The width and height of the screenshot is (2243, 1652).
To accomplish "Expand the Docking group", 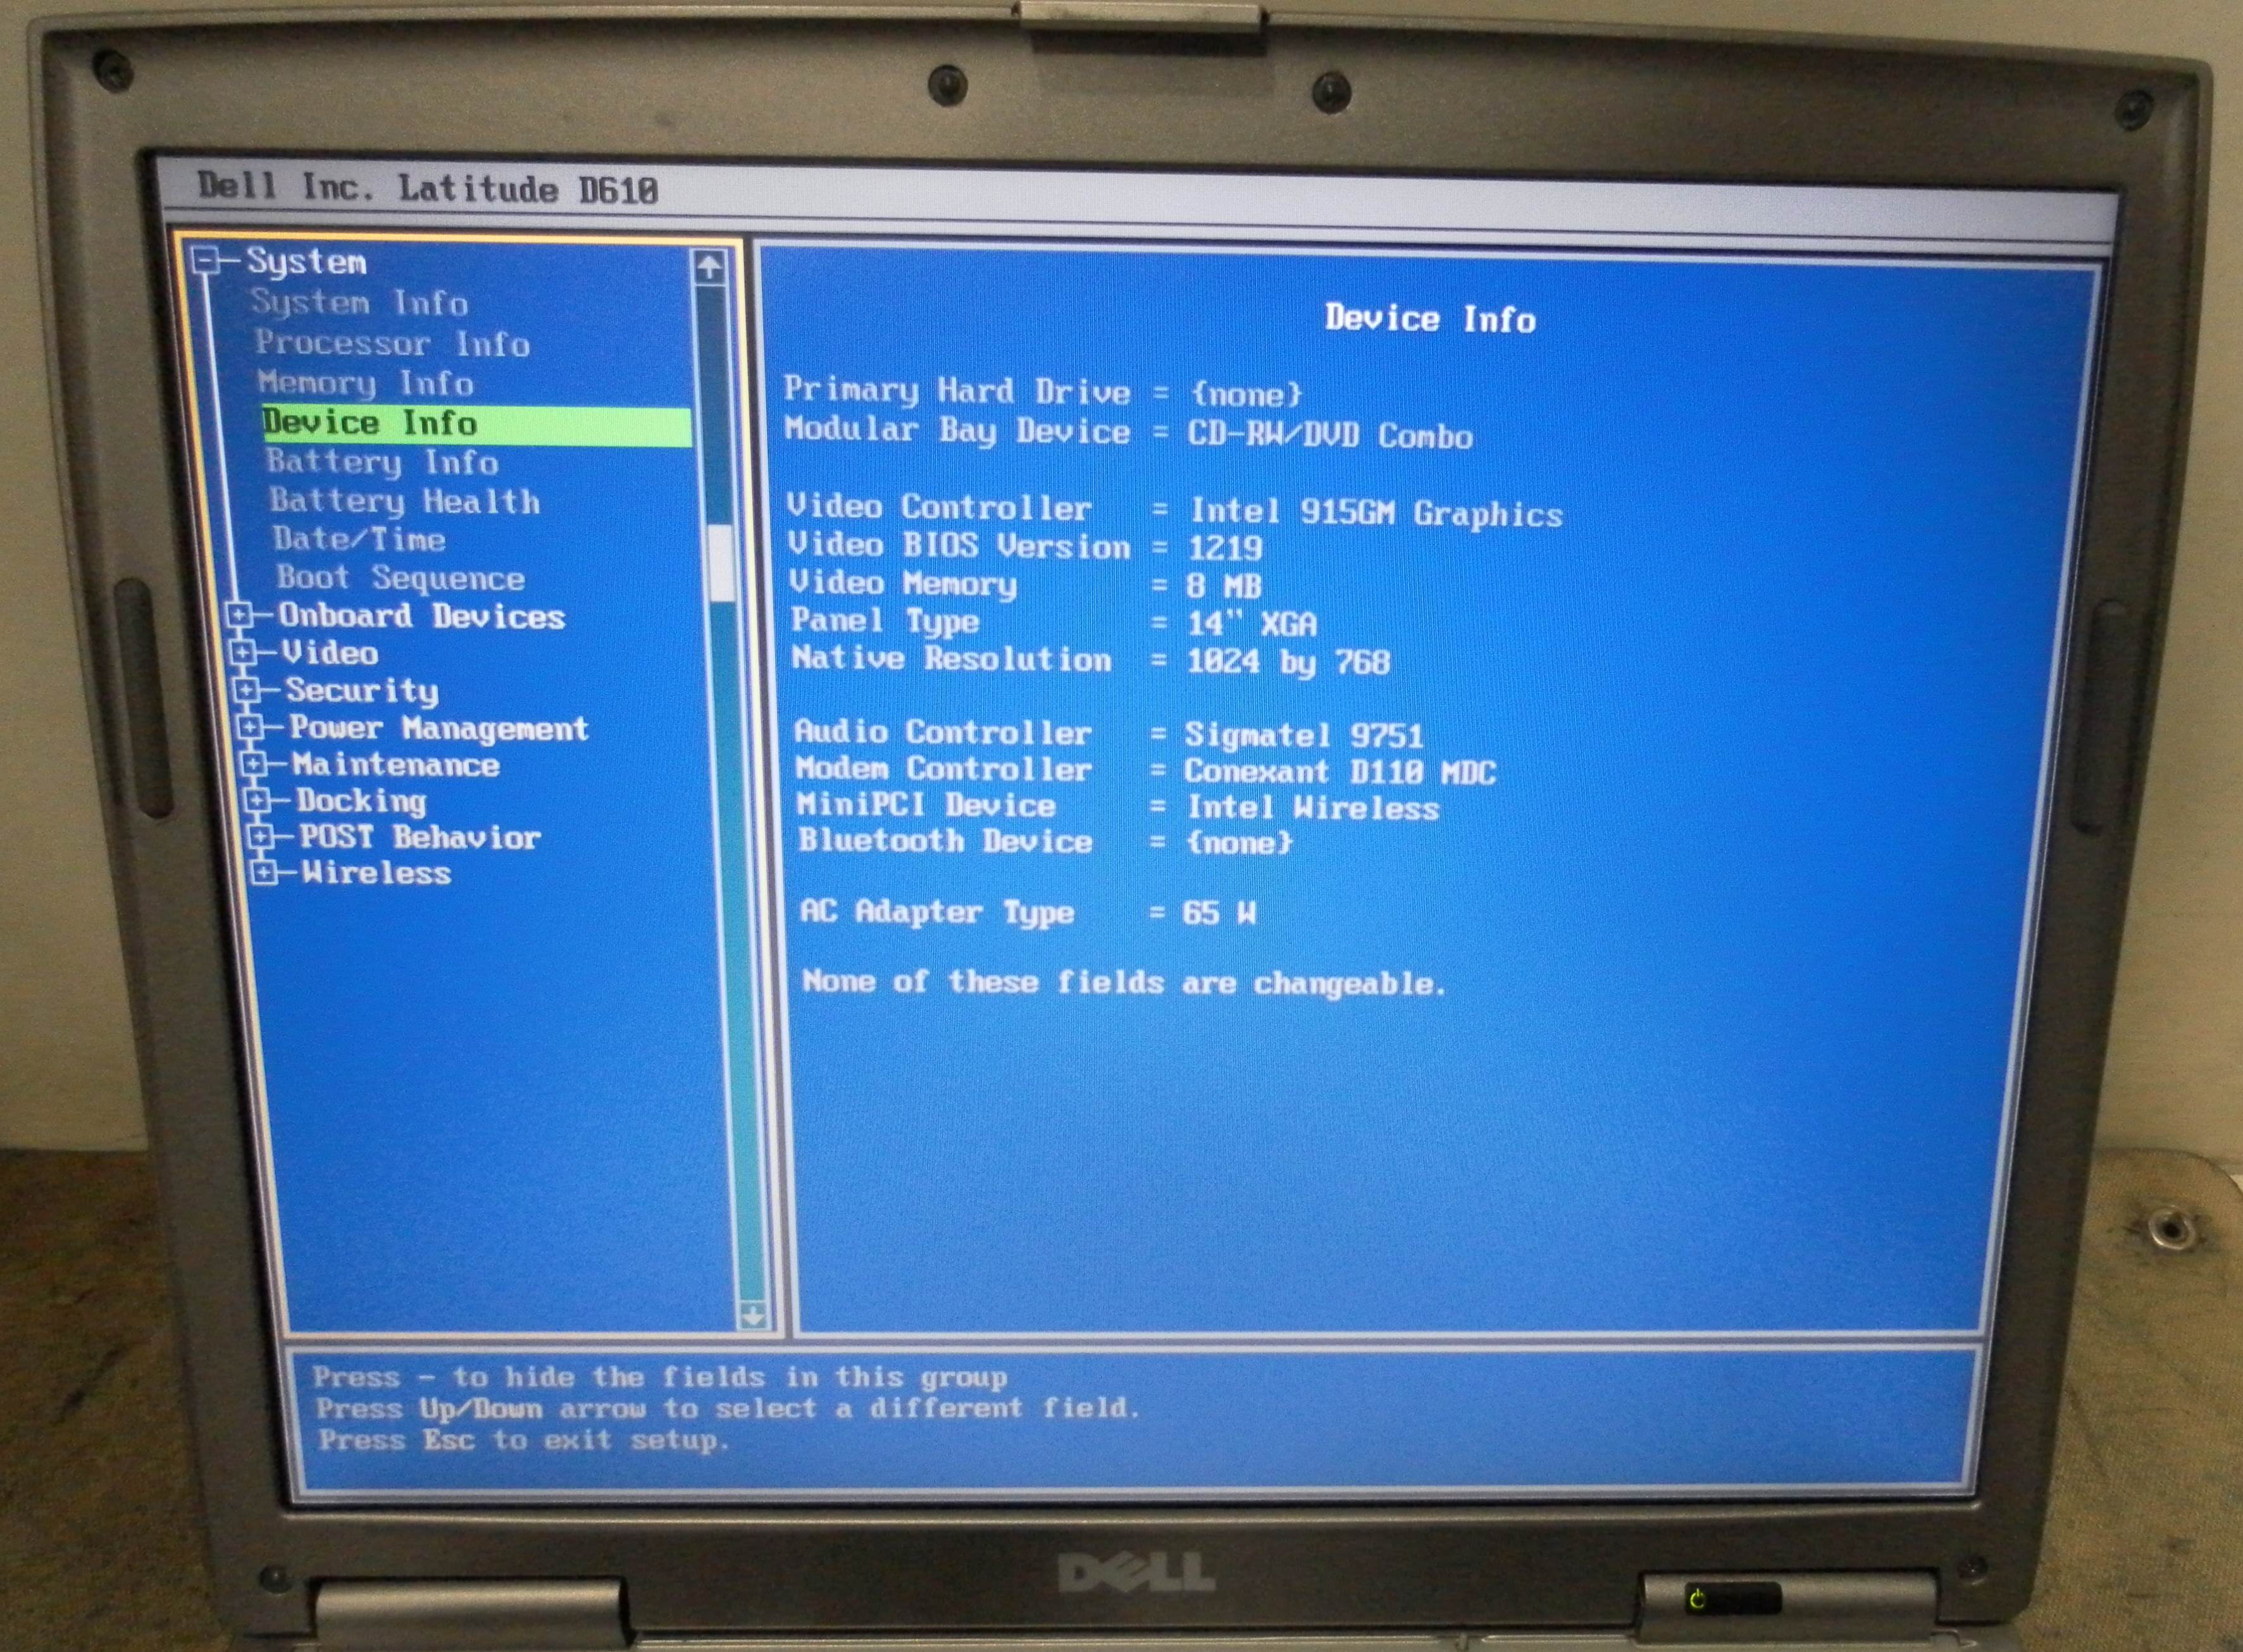I will click(257, 800).
